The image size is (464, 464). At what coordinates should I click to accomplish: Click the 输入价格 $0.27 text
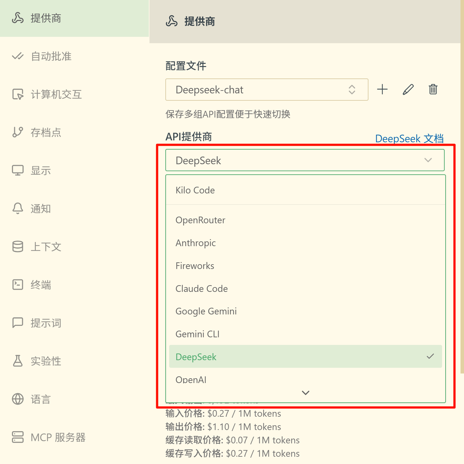(223, 414)
